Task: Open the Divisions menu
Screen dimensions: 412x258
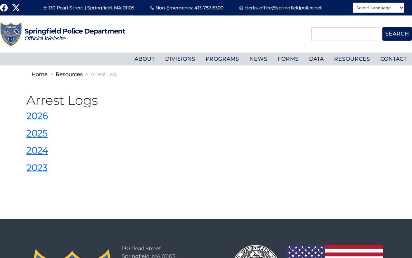Action: [x=180, y=59]
